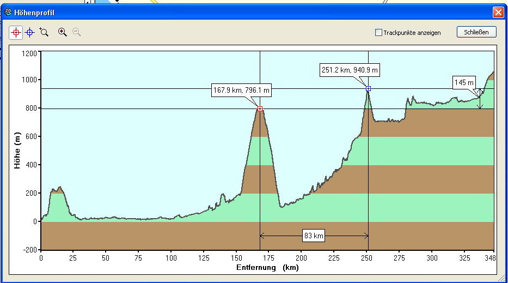The height and width of the screenshot is (283, 508).
Task: Click the zoom in magnifier icon
Action: click(63, 32)
